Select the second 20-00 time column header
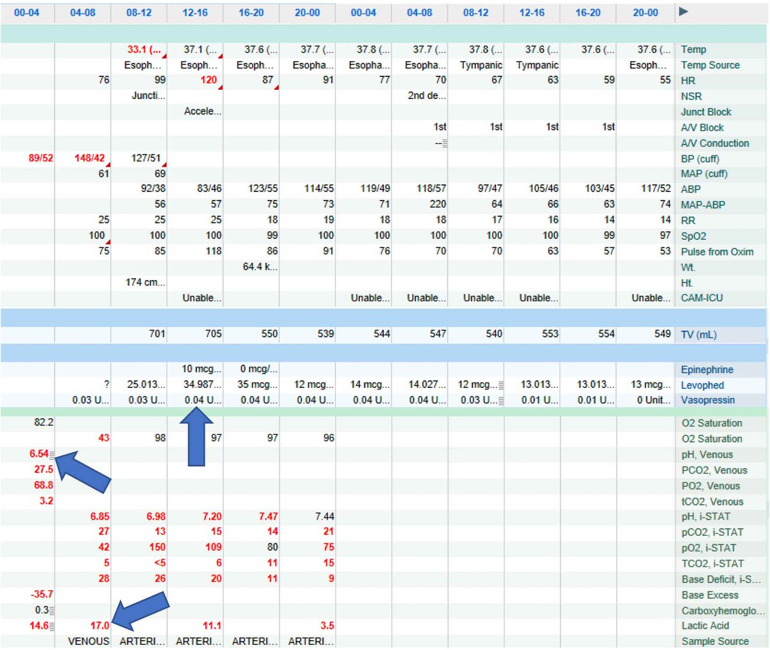 click(x=644, y=12)
